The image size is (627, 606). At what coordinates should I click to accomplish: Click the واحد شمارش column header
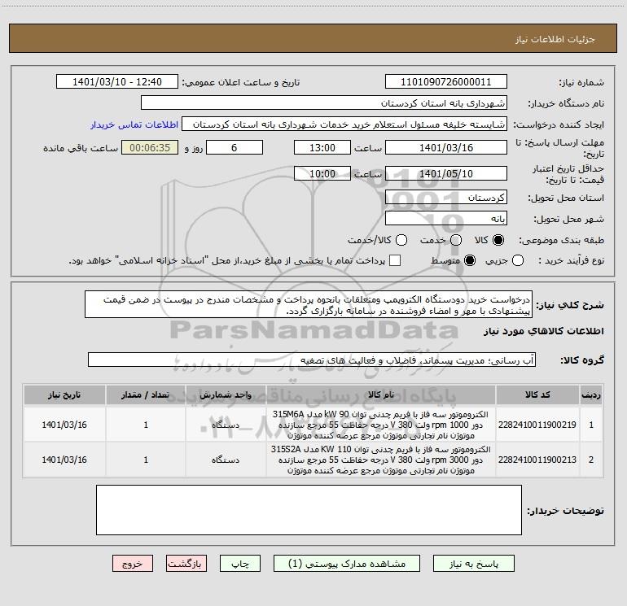pyautogui.click(x=226, y=395)
